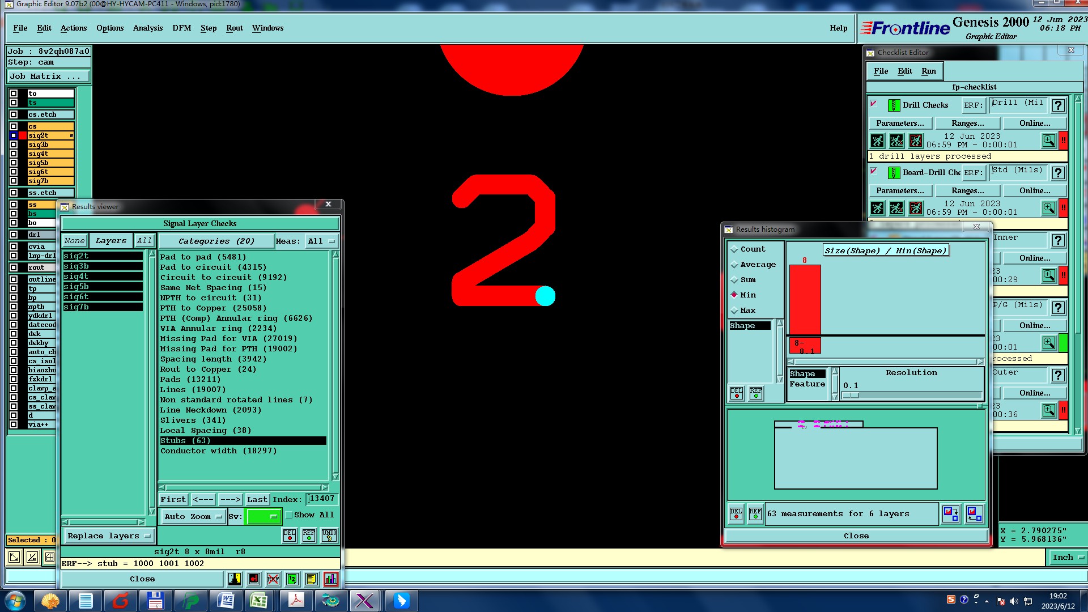Click the PDF reader icon in the taskbar
This screenshot has width=1088, height=612.
(x=296, y=600)
